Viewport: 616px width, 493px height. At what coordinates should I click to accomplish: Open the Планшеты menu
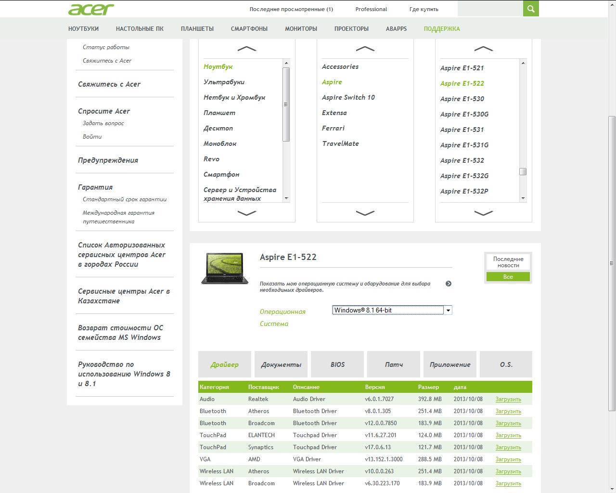click(x=197, y=29)
